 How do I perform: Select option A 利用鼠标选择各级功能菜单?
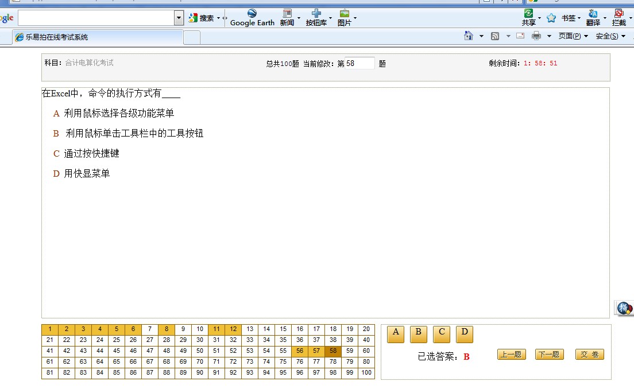(114, 113)
